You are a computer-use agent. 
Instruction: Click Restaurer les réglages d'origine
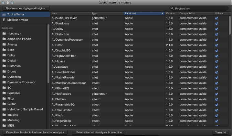coord(26,8)
